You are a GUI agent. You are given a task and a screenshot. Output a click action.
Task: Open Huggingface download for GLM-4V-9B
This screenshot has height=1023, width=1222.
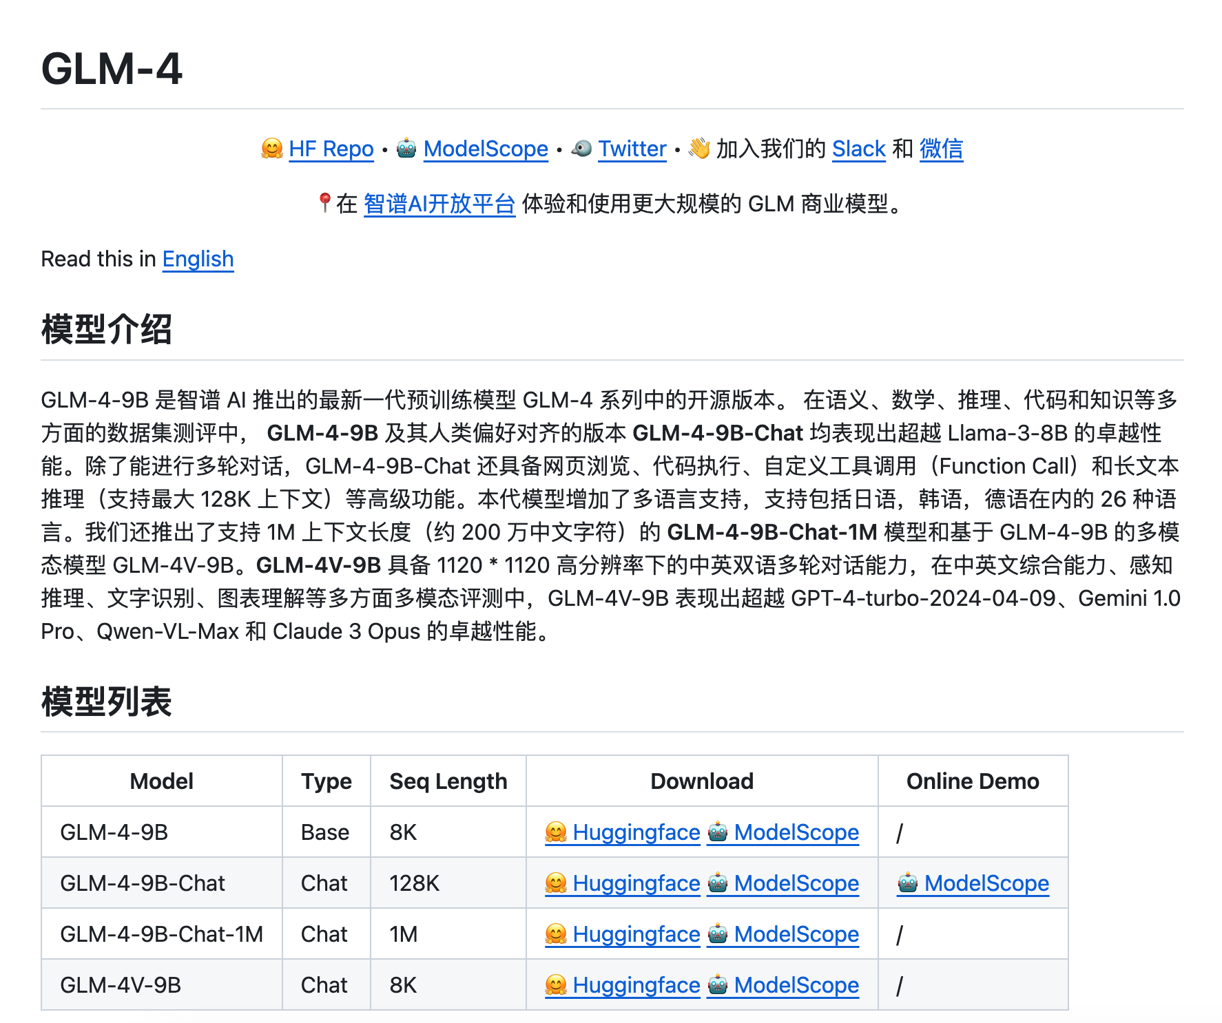[x=623, y=985]
